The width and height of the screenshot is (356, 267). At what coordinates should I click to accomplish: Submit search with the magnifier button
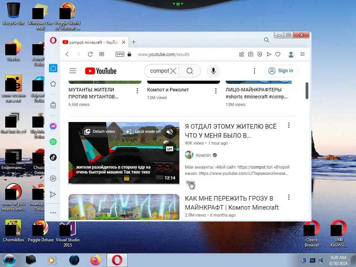click(x=190, y=71)
